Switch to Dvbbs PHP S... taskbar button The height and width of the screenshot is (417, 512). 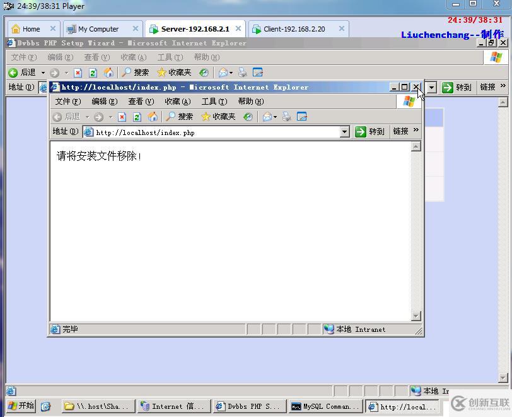[x=249, y=406]
